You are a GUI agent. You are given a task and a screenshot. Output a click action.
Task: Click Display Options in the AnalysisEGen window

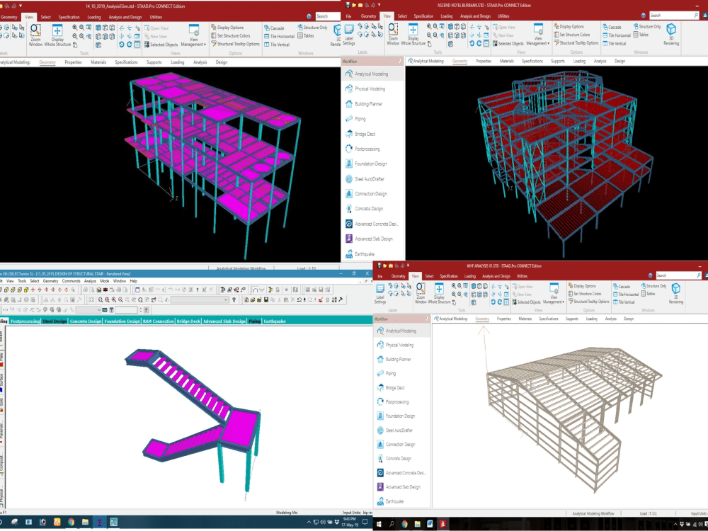coord(227,28)
